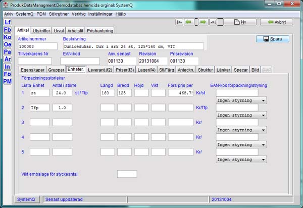Create a new article with Ny button
The image size is (303, 208).
coord(240,22)
